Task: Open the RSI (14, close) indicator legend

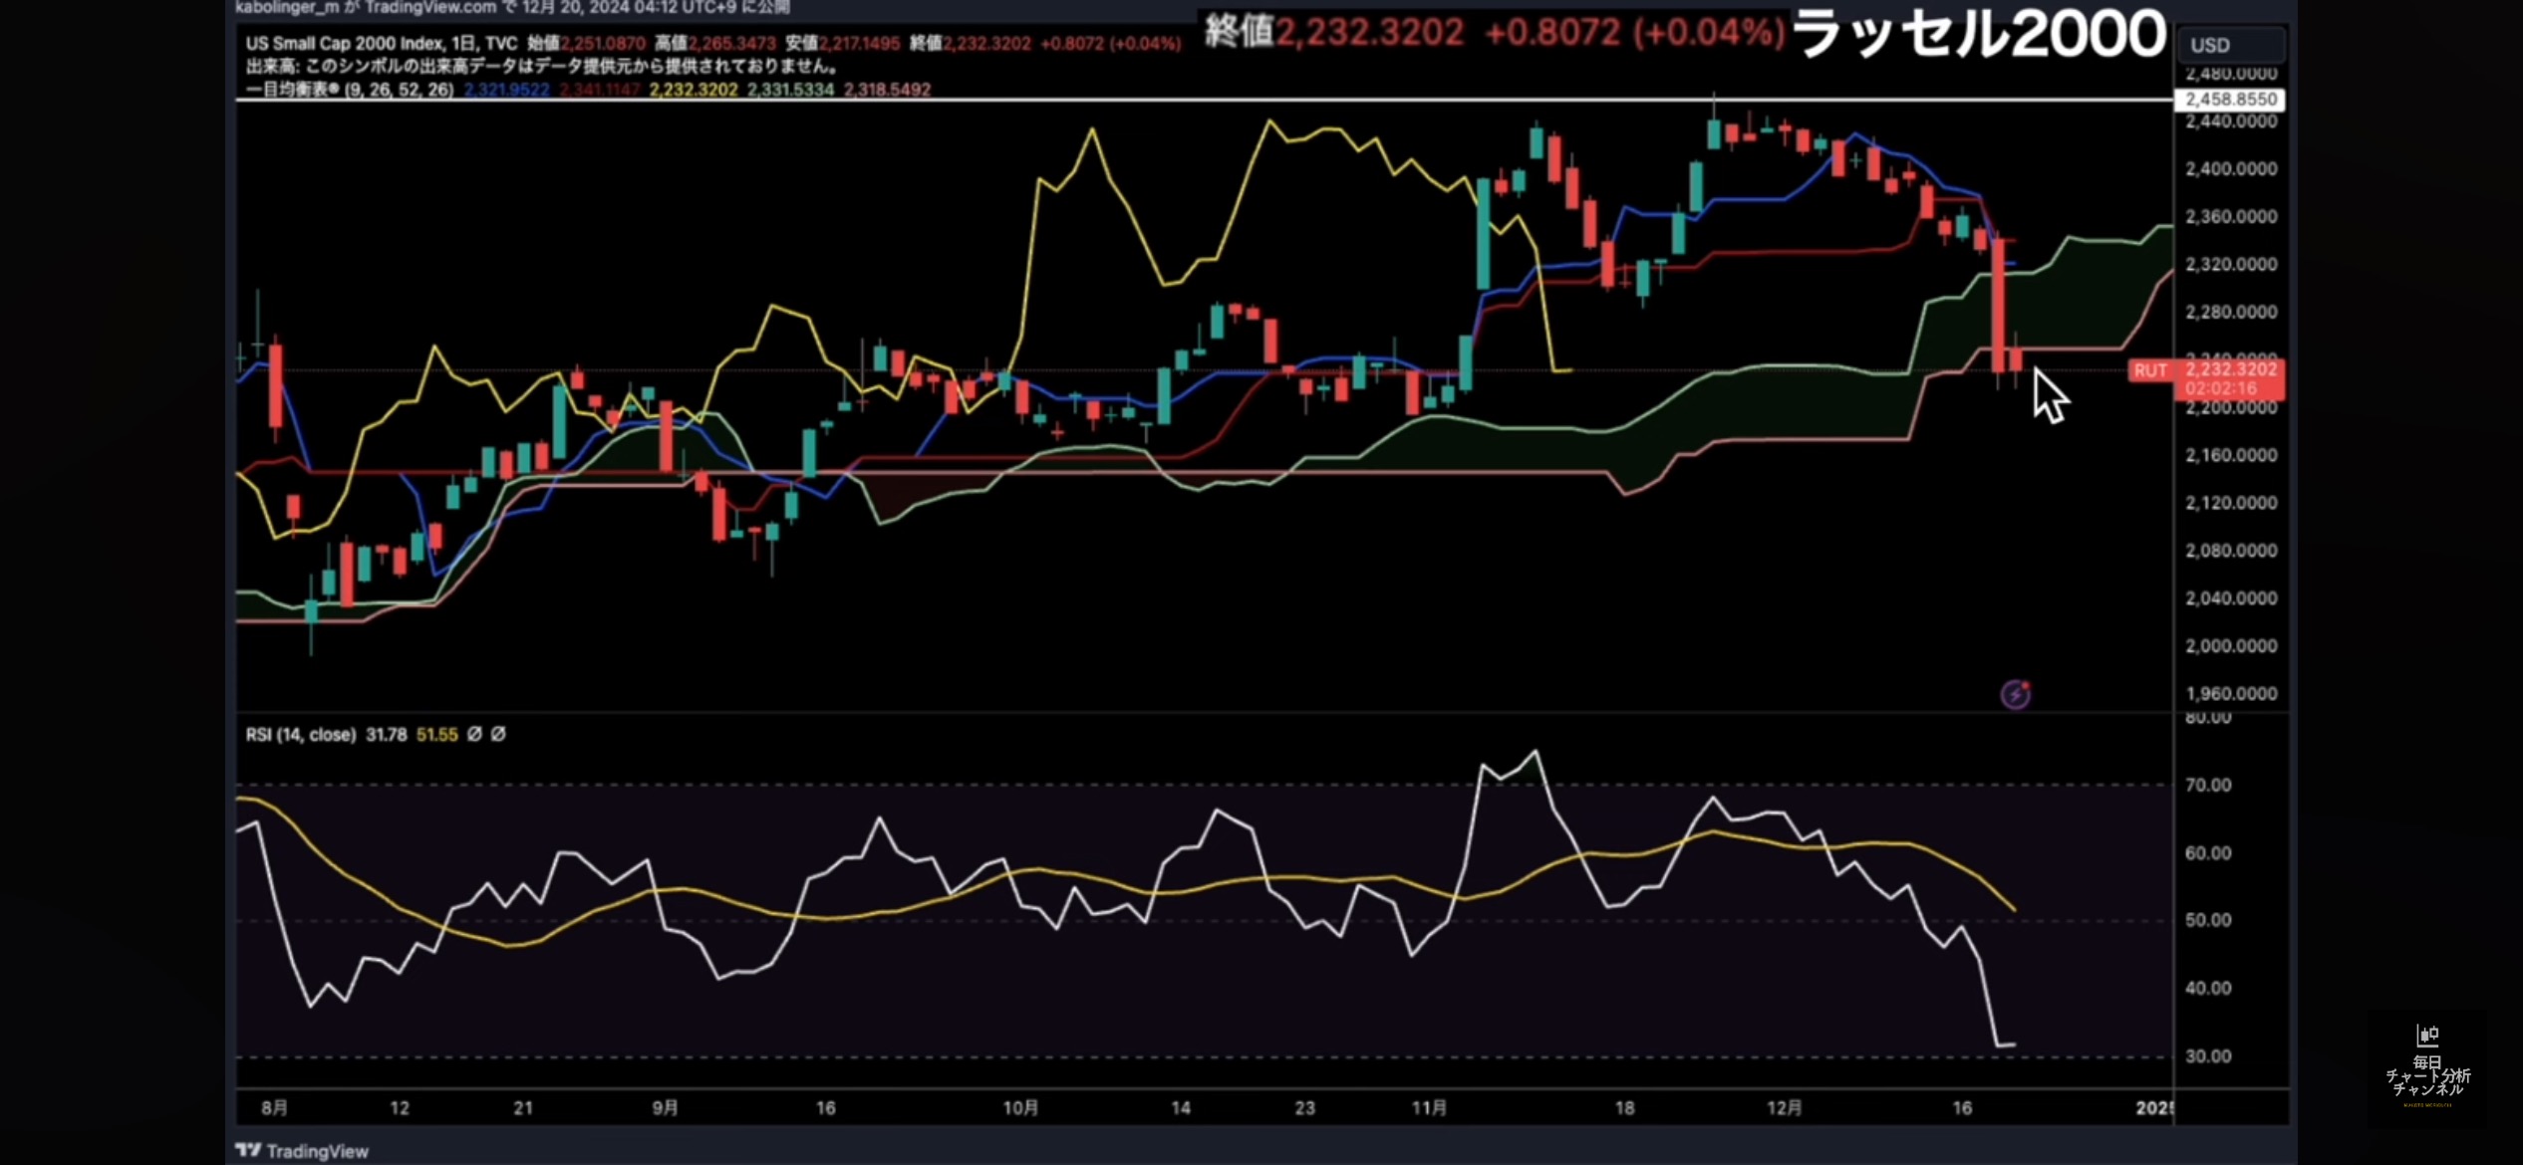Action: [301, 735]
